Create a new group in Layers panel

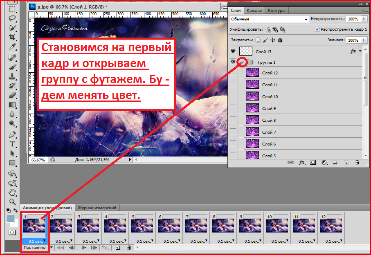[335, 162]
